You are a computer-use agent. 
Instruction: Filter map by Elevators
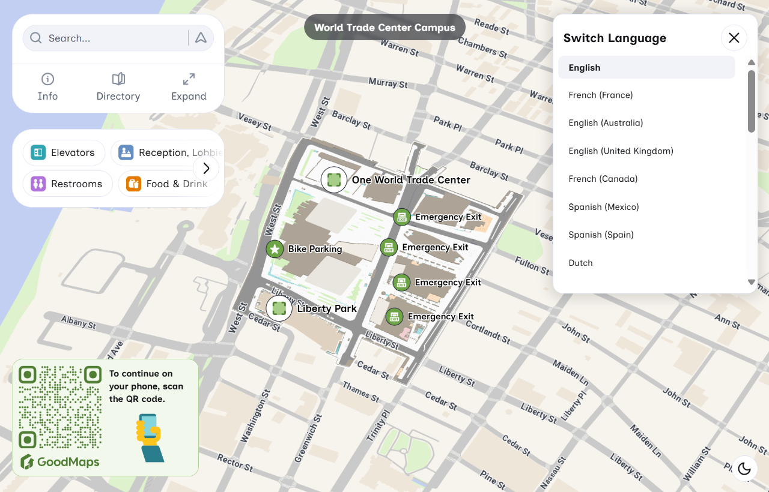64,152
